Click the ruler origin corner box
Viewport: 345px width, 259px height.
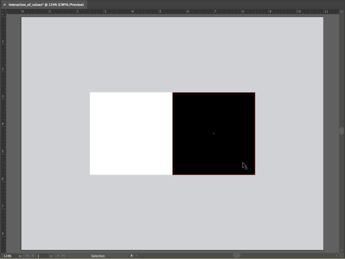[x=3, y=11]
